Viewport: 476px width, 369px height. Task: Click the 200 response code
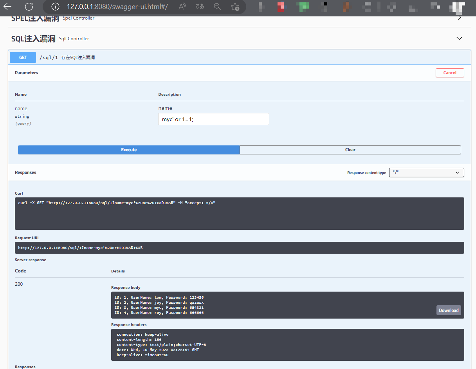(x=19, y=284)
